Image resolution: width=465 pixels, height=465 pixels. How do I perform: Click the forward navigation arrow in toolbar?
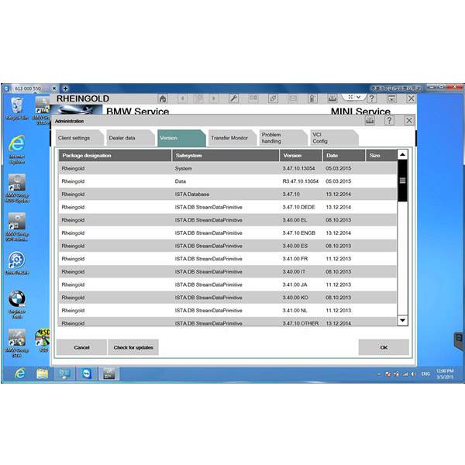point(214,98)
